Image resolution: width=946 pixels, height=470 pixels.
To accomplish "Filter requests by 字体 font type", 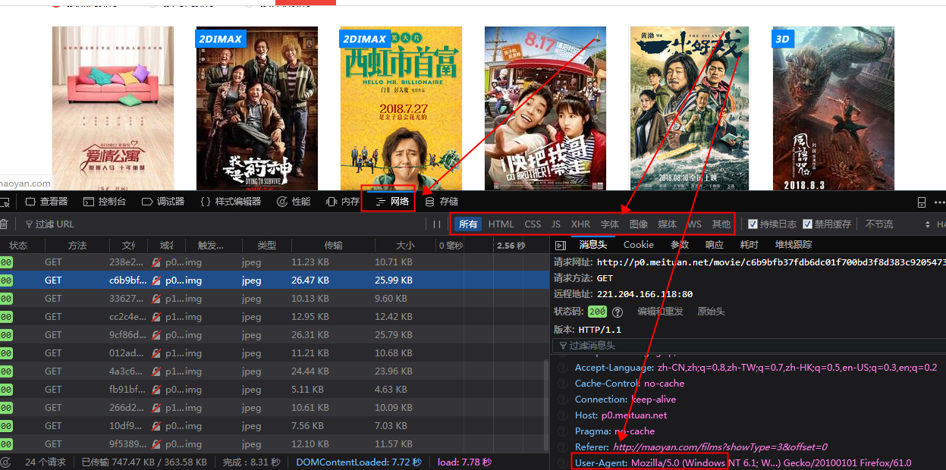I will [x=610, y=224].
